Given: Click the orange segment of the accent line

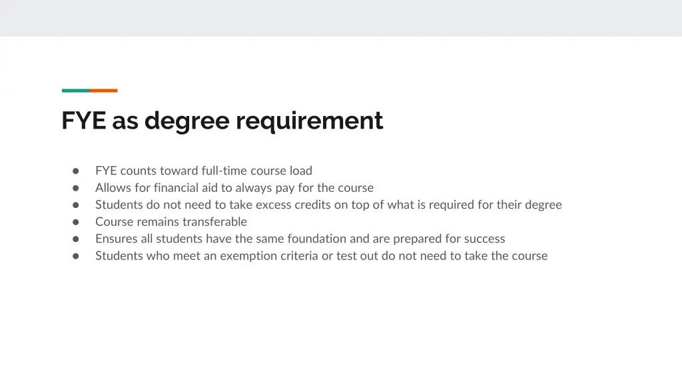Looking at the screenshot, I should tap(104, 91).
